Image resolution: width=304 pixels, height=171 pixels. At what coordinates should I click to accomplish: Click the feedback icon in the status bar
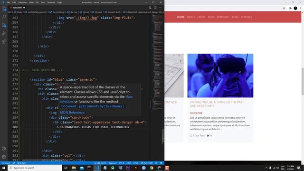[156, 163]
